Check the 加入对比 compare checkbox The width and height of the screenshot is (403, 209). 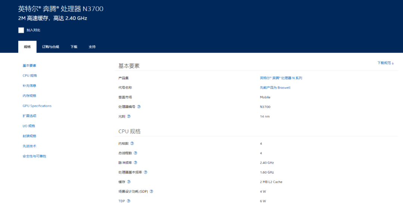pyautogui.click(x=21, y=30)
